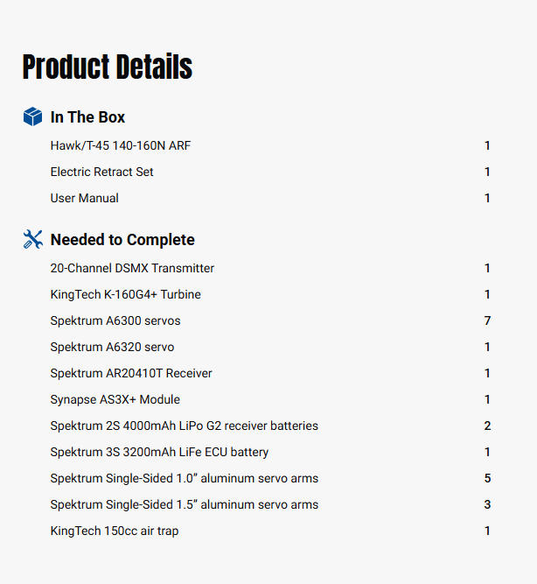Screen dimensions: 537x584
Task: Click the wrench and screwdriver tools icon
Action: [x=32, y=239]
